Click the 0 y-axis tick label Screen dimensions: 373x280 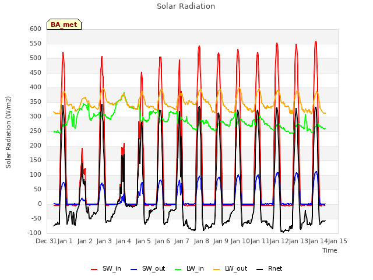pos(40,204)
